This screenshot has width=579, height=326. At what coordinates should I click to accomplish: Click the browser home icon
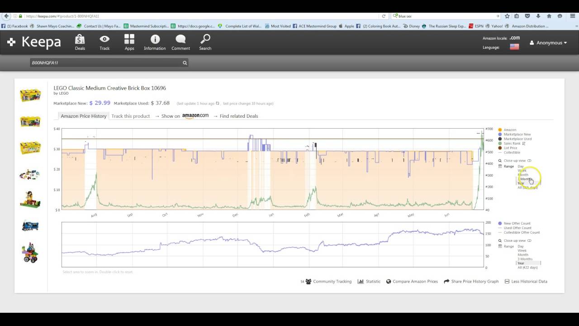549,16
